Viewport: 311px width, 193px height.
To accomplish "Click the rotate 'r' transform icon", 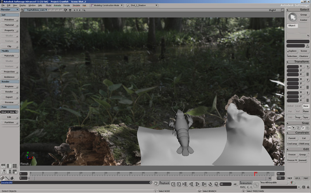I will point(308,80).
